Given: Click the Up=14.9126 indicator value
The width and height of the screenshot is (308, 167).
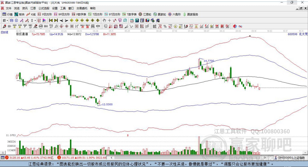Looking at the screenshot, I should (56, 34).
